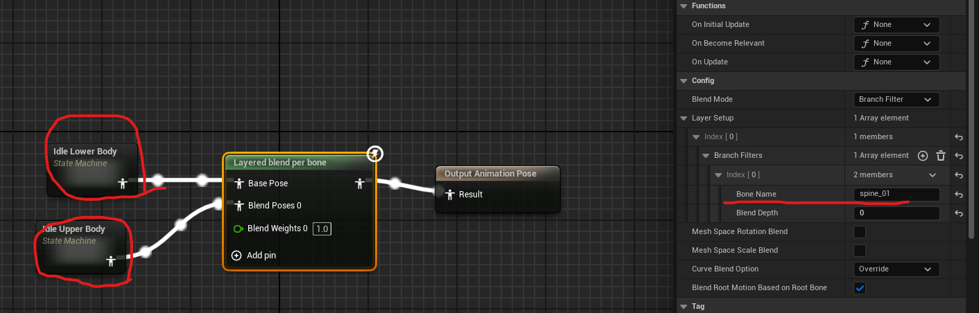This screenshot has height=313, width=979.
Task: Click the 'Blend Mode' property label
Action: [x=712, y=99]
